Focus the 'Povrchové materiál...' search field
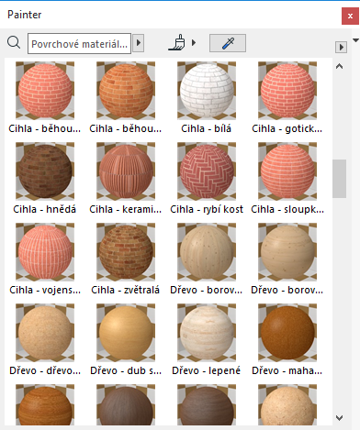Image resolution: width=360 pixels, height=430 pixels. tap(79, 44)
